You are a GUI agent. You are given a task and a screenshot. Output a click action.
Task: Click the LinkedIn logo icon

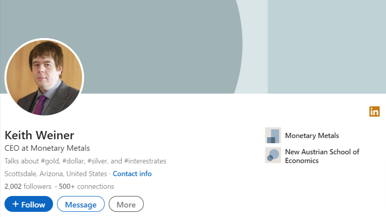pyautogui.click(x=374, y=111)
